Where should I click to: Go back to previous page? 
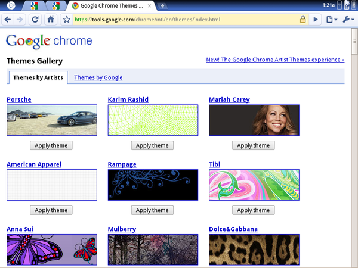8,20
